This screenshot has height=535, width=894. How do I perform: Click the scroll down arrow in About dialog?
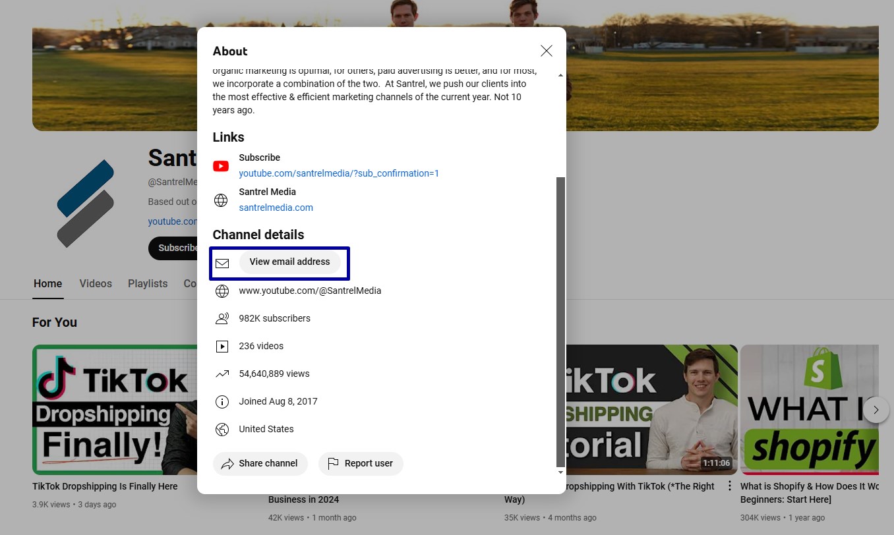(560, 472)
